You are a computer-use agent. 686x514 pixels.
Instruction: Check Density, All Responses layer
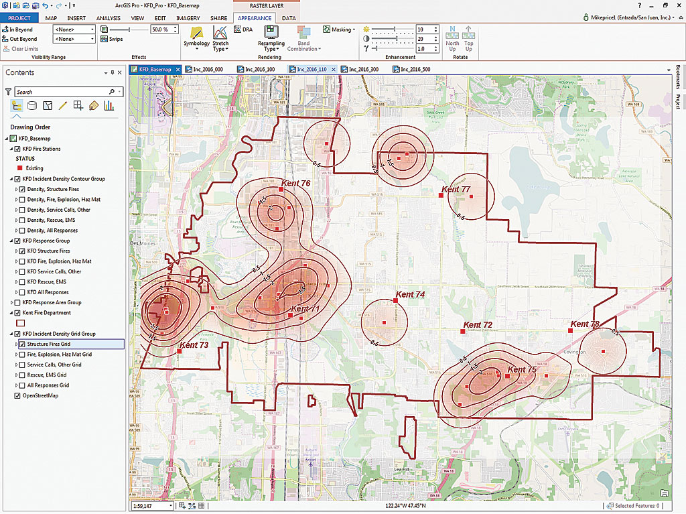pos(22,231)
